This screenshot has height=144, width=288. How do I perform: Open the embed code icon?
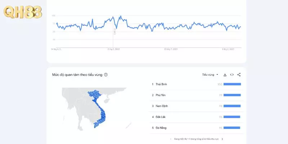pos(232,75)
